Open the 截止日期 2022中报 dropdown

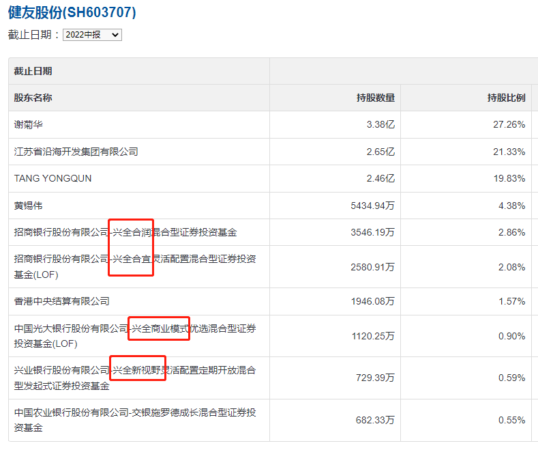[x=92, y=35]
